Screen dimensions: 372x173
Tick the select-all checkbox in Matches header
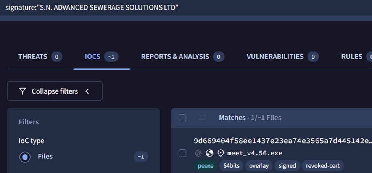click(182, 118)
